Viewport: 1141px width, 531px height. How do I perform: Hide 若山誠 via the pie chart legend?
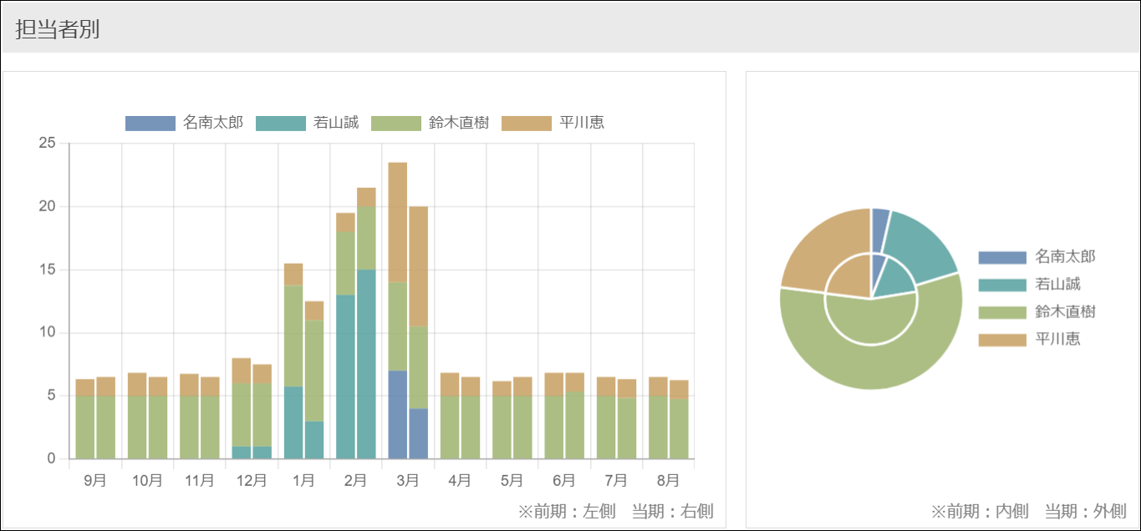point(1037,284)
